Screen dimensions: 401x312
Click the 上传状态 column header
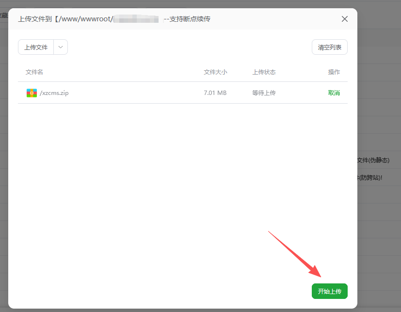(264, 72)
